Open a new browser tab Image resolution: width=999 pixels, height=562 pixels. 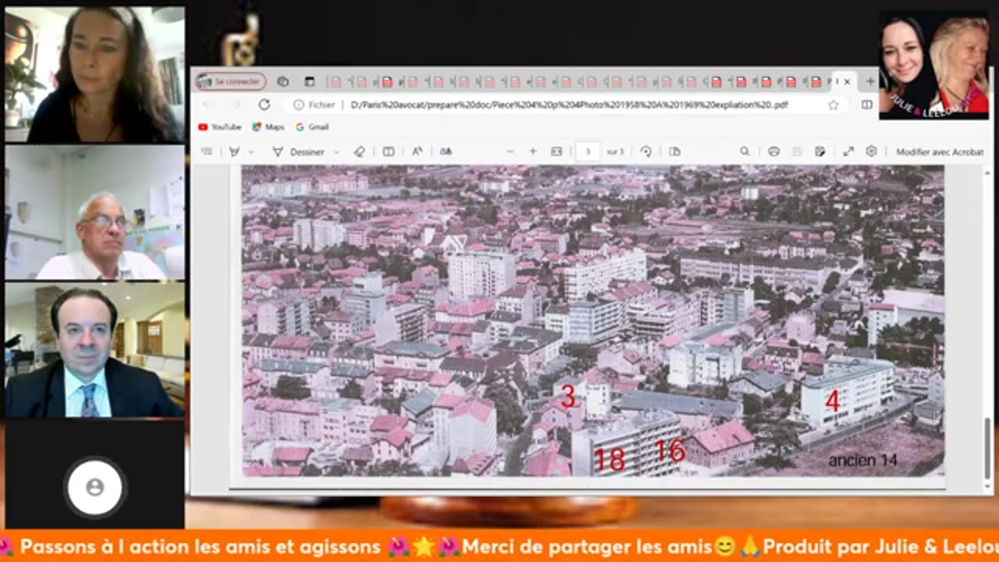pos(870,81)
